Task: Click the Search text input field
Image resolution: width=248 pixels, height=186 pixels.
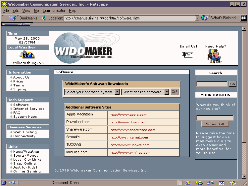Action: point(212,84)
